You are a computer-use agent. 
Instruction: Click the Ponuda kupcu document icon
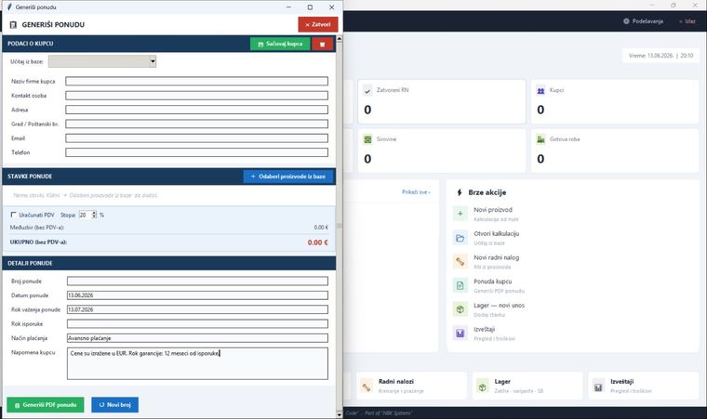[460, 285]
